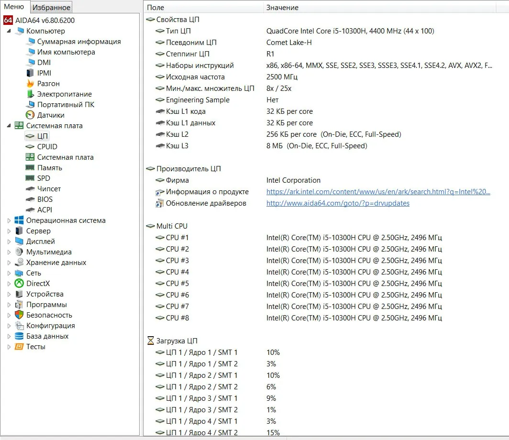Image resolution: width=509 pixels, height=440 pixels.
Task: Expand the Программы tree node
Action: coord(9,304)
